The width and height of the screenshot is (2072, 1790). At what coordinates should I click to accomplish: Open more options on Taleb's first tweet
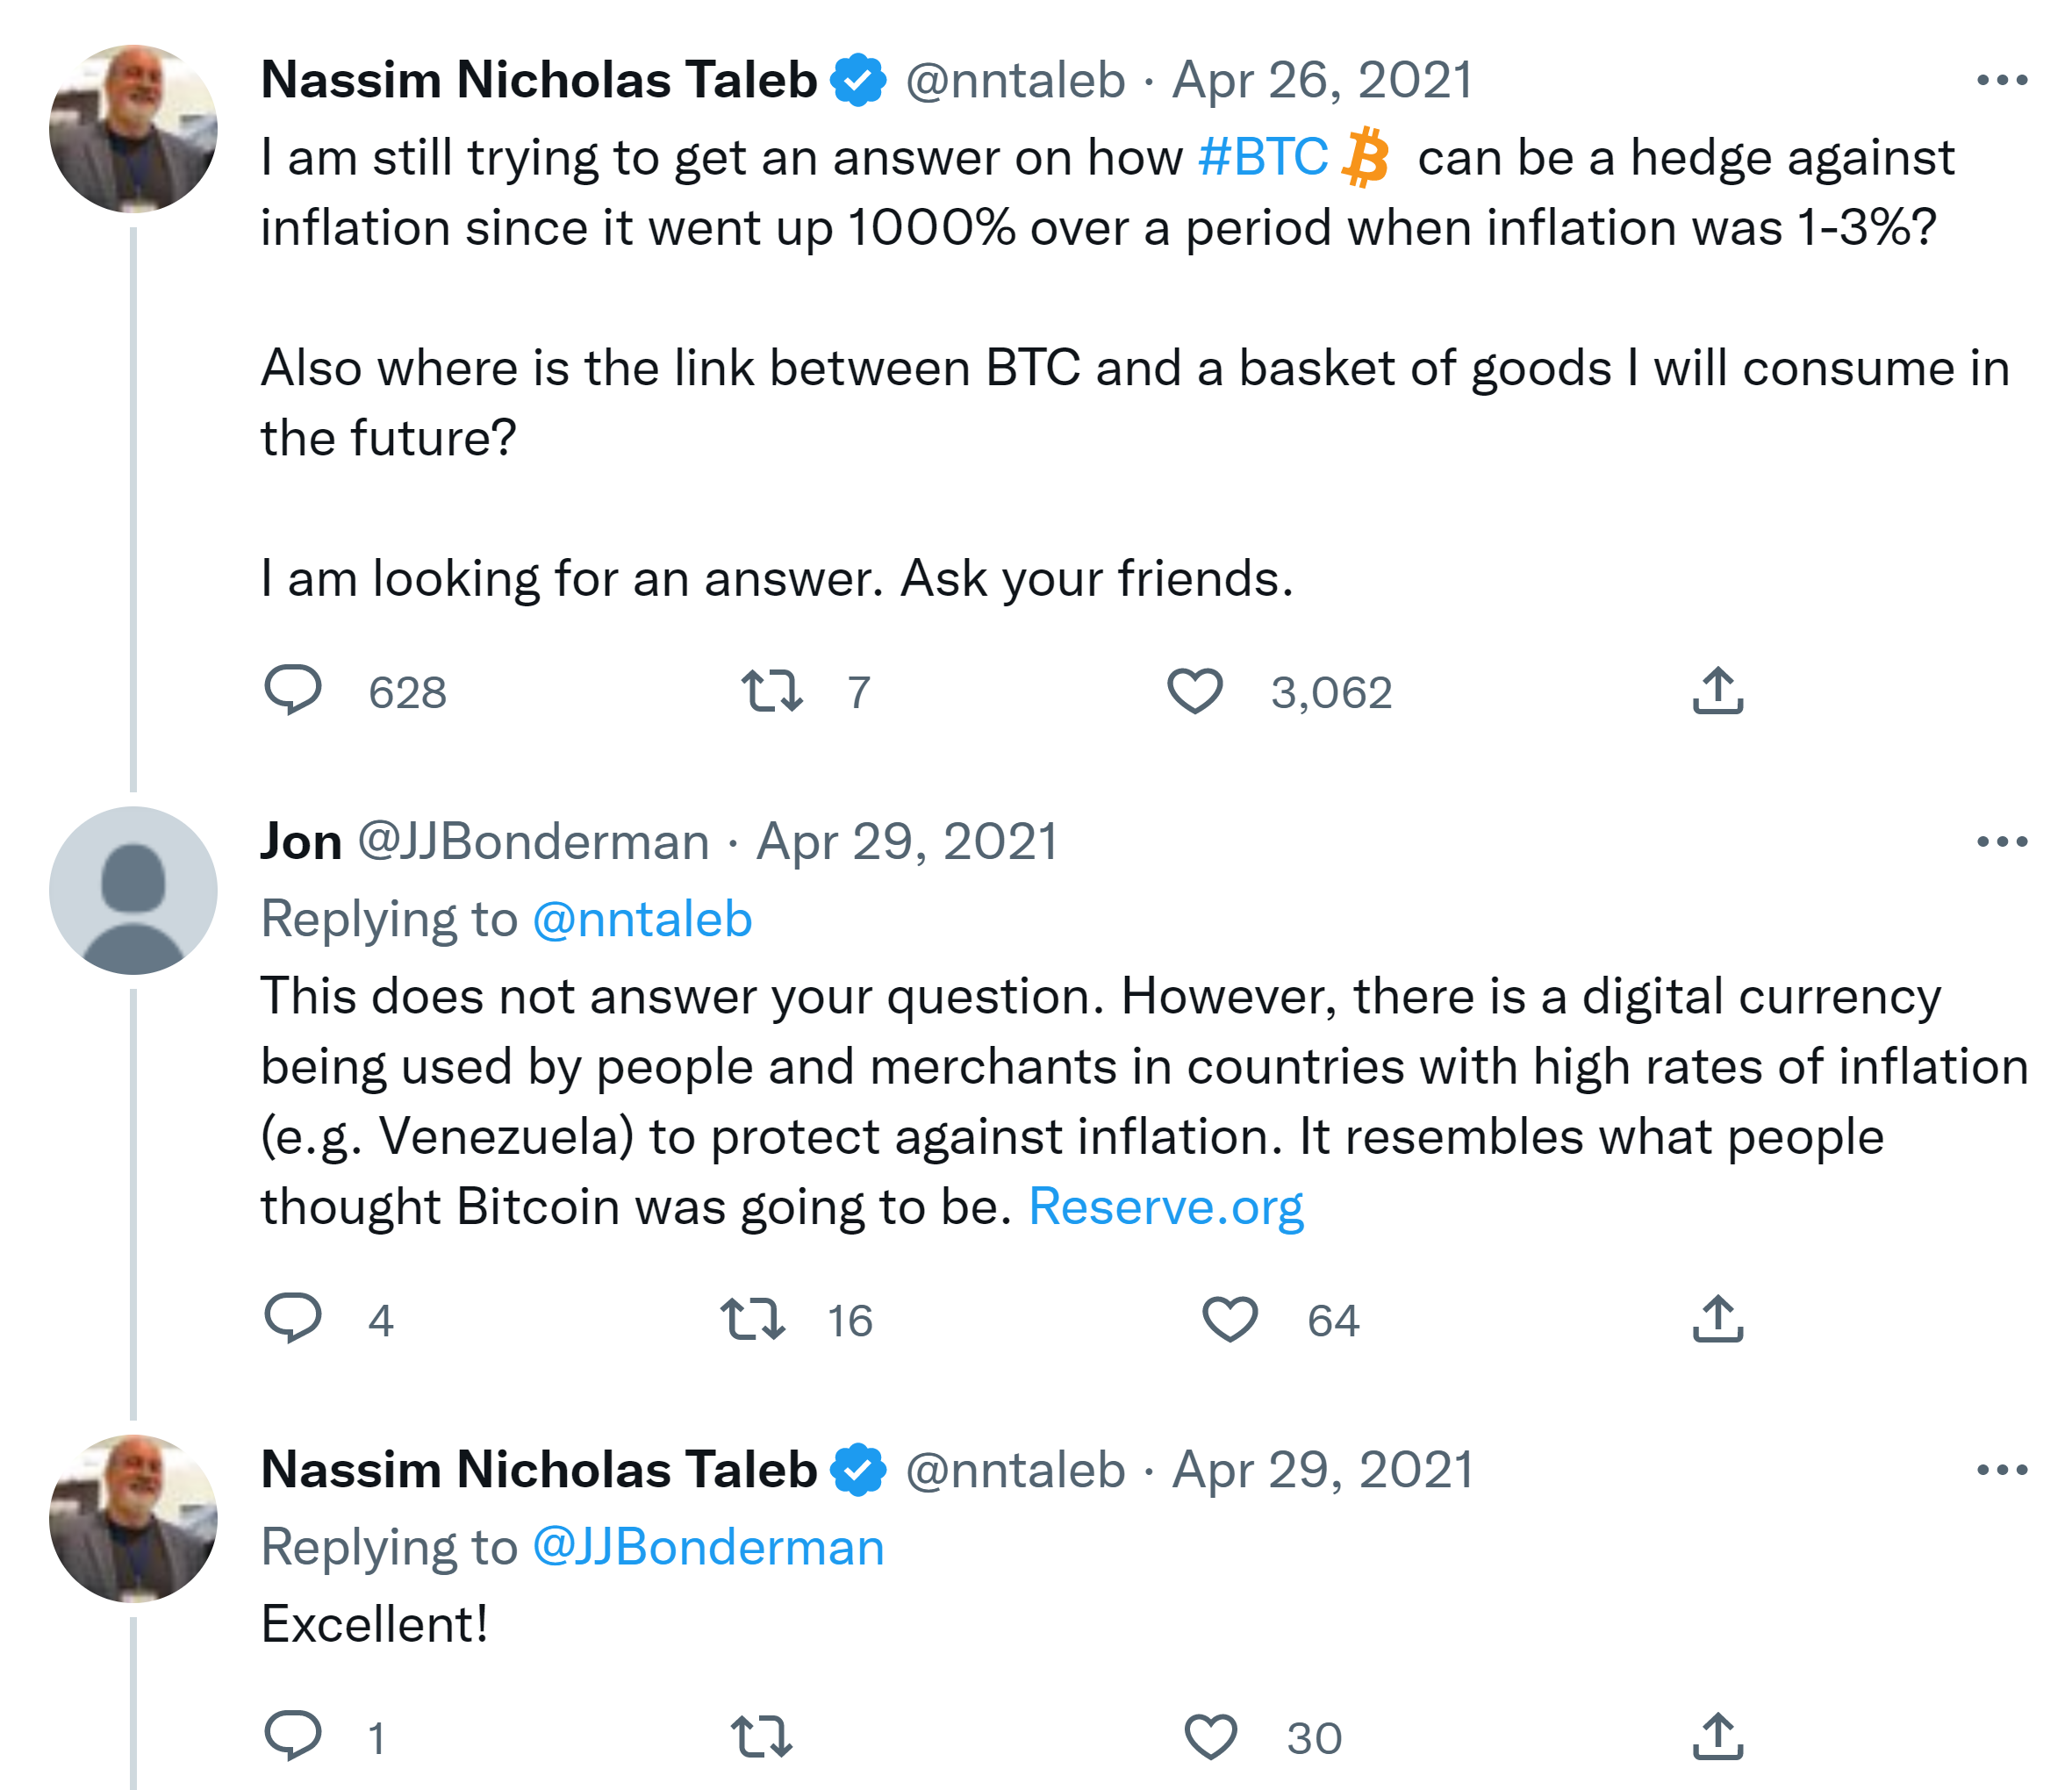pos(2002,80)
